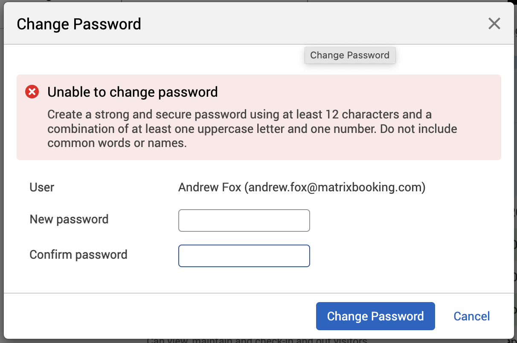Click the 'User' row label
Viewport: 517px width, 343px height.
(x=42, y=187)
